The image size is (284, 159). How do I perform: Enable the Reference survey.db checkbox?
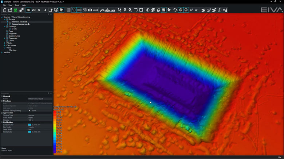coord(10,22)
